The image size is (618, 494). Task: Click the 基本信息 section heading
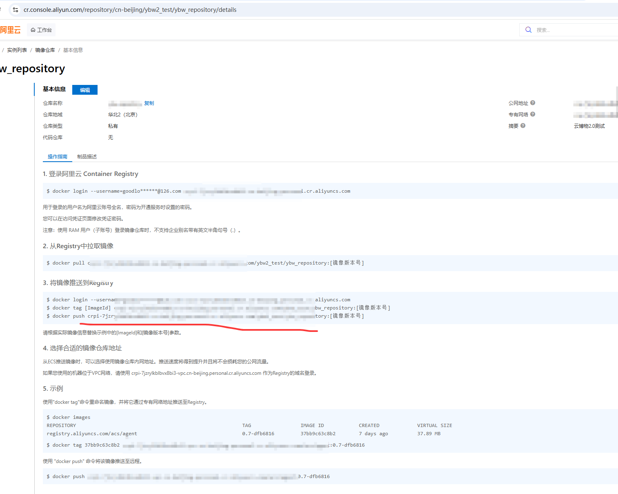pos(54,89)
